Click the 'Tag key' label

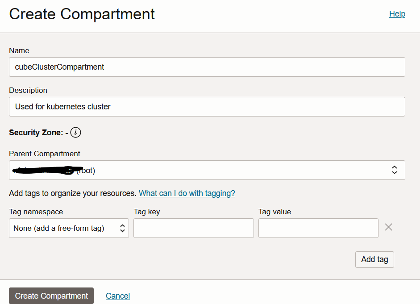[x=147, y=212]
